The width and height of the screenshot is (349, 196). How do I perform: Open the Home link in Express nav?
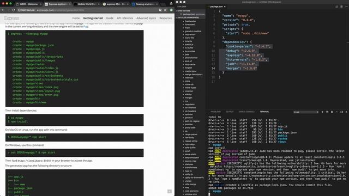pos(76,18)
